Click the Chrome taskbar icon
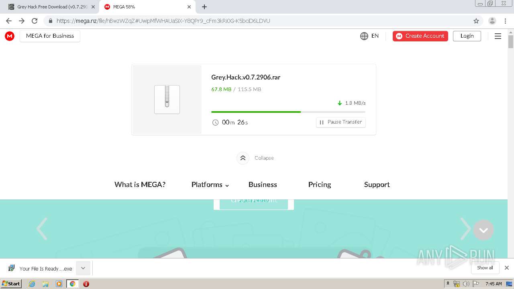The image size is (514, 289). coord(72,284)
